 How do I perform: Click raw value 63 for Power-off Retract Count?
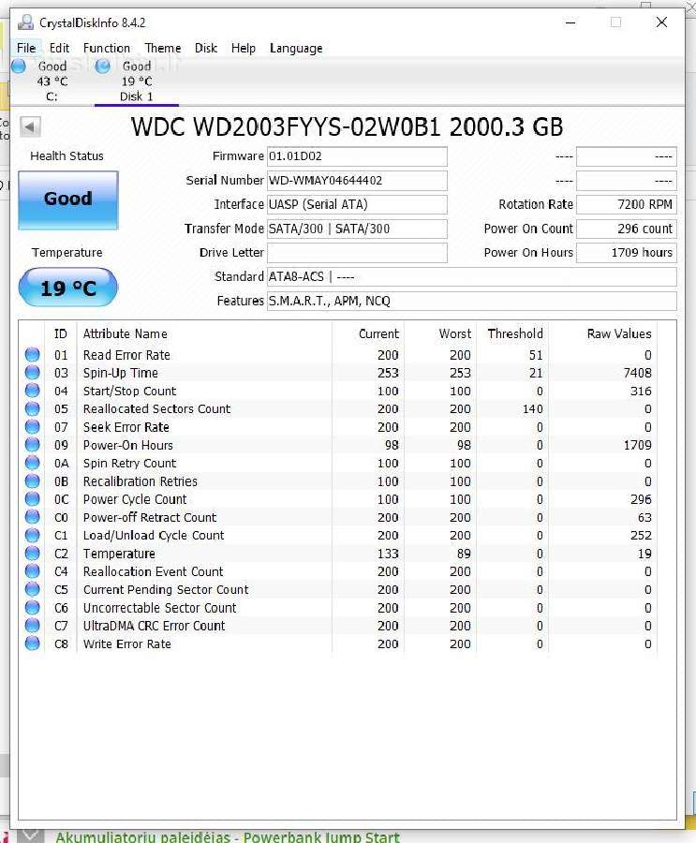pos(644,517)
